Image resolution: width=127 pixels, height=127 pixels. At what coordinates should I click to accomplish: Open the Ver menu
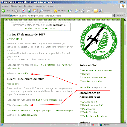pos(20,6)
